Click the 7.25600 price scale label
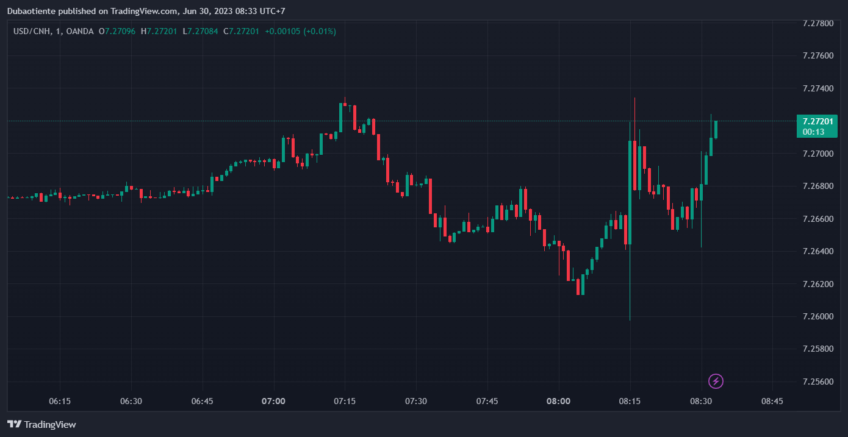The height and width of the screenshot is (437, 848). (x=817, y=382)
